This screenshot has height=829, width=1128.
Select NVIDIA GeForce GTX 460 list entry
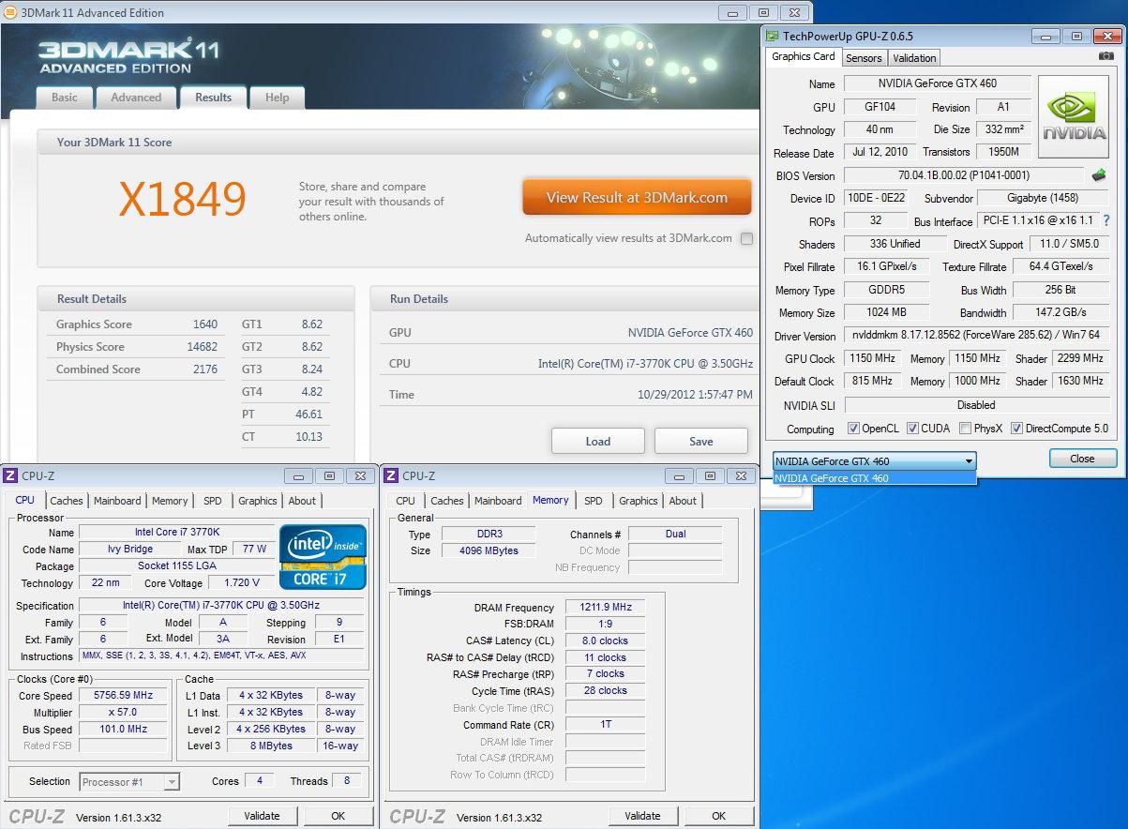(x=875, y=478)
